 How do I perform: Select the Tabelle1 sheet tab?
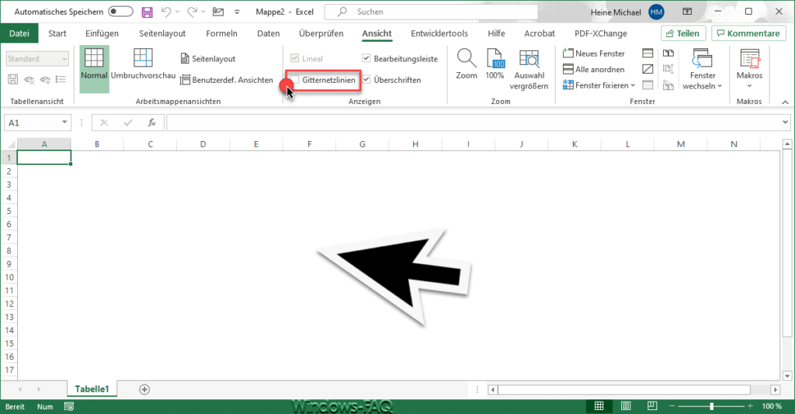(x=92, y=388)
